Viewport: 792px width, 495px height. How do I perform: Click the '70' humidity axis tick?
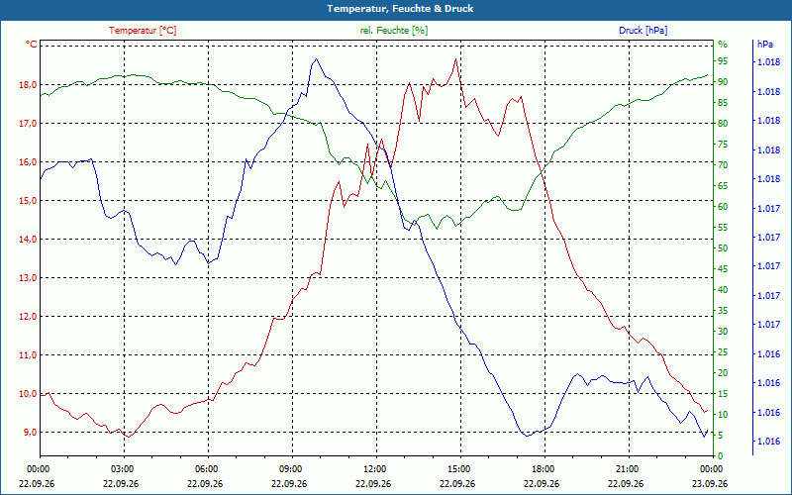[723, 165]
